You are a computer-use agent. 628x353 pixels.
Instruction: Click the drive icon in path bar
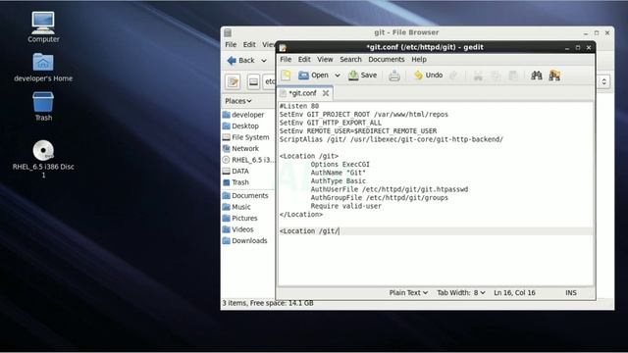click(253, 82)
